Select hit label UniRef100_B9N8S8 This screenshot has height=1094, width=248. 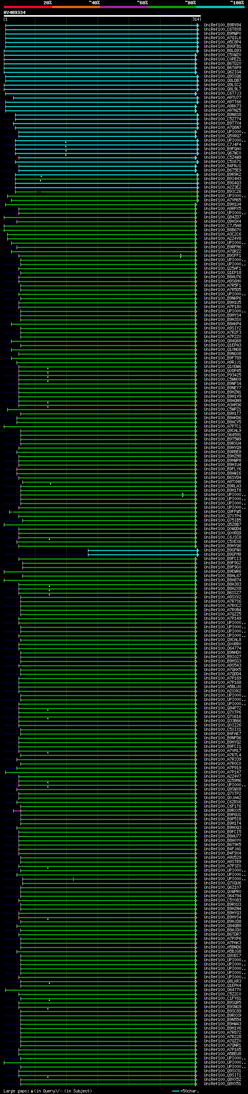(x=222, y=114)
